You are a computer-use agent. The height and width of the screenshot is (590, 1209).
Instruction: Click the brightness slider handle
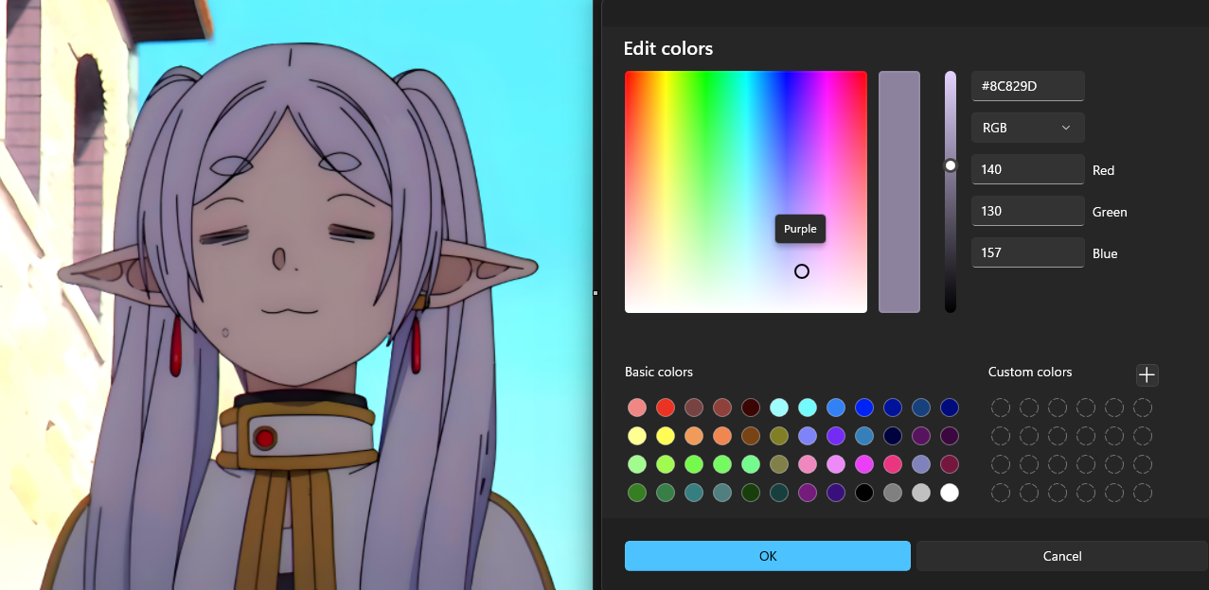point(951,165)
